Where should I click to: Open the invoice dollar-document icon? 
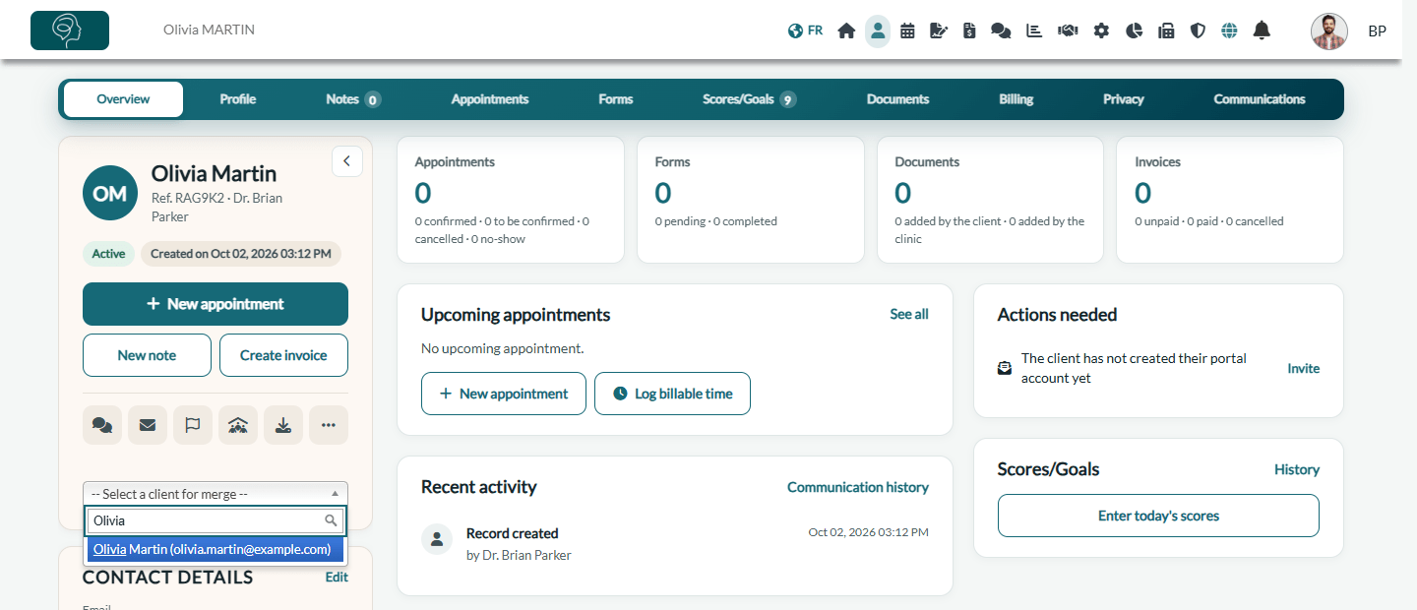coord(969,30)
